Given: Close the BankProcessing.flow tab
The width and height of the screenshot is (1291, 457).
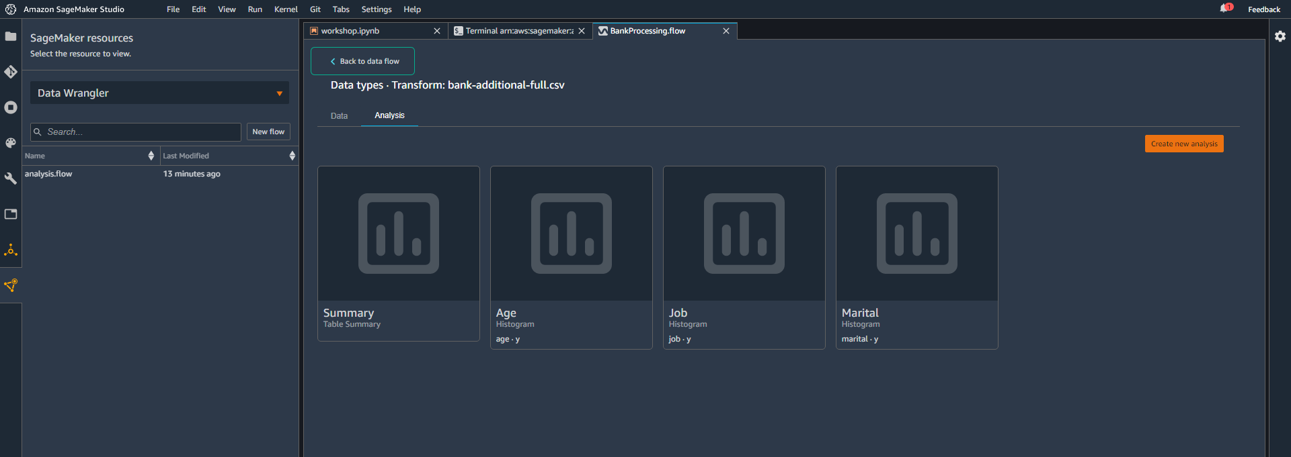Looking at the screenshot, I should [x=726, y=31].
